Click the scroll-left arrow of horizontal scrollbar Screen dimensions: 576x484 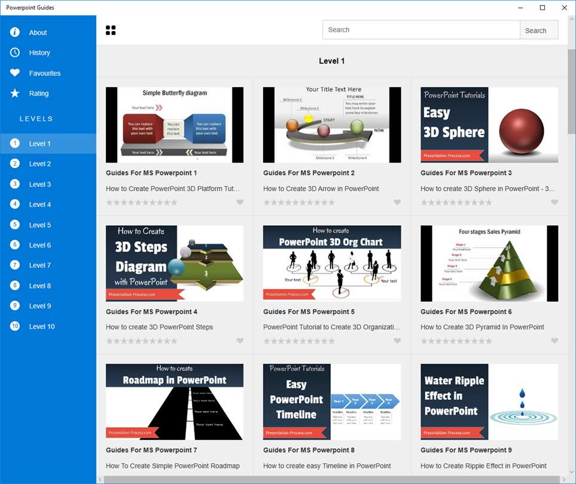point(100,480)
